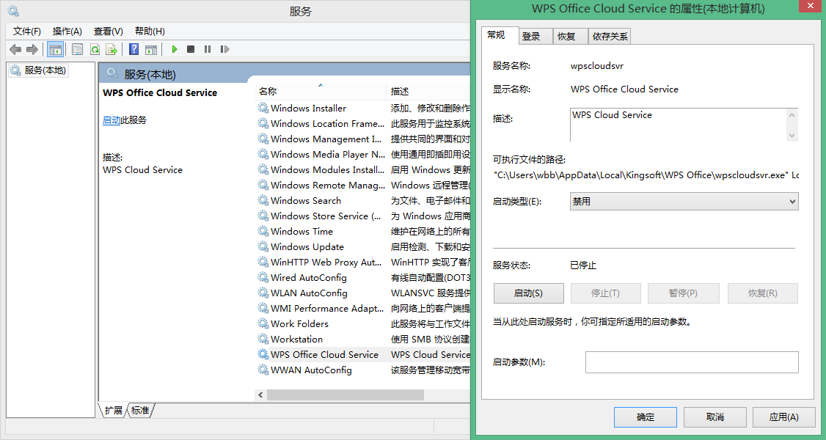Screen dimensions: 826x440
Task: Select the Windows Installer service row
Action: pos(363,108)
